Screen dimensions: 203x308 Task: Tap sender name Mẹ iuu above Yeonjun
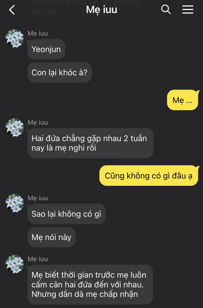38,33
